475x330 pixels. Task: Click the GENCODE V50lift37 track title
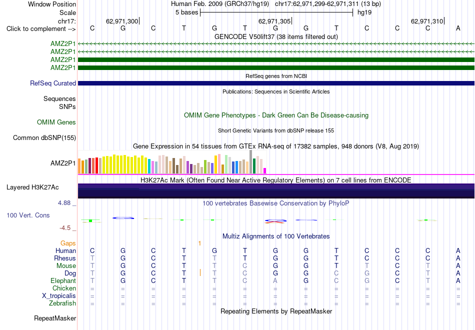click(276, 36)
